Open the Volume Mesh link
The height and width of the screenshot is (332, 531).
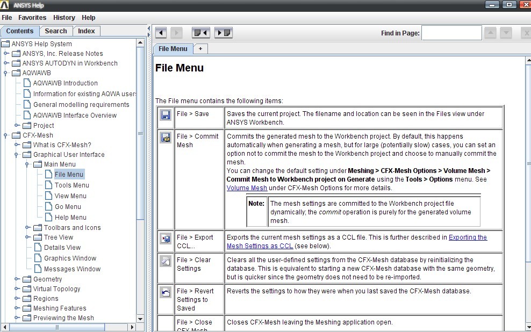point(247,188)
